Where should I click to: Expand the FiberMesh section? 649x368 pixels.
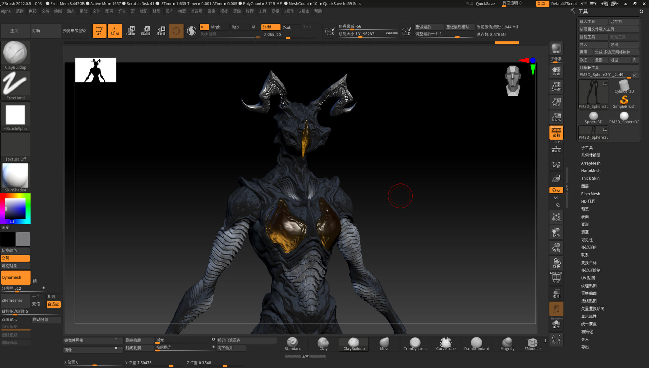tap(590, 193)
